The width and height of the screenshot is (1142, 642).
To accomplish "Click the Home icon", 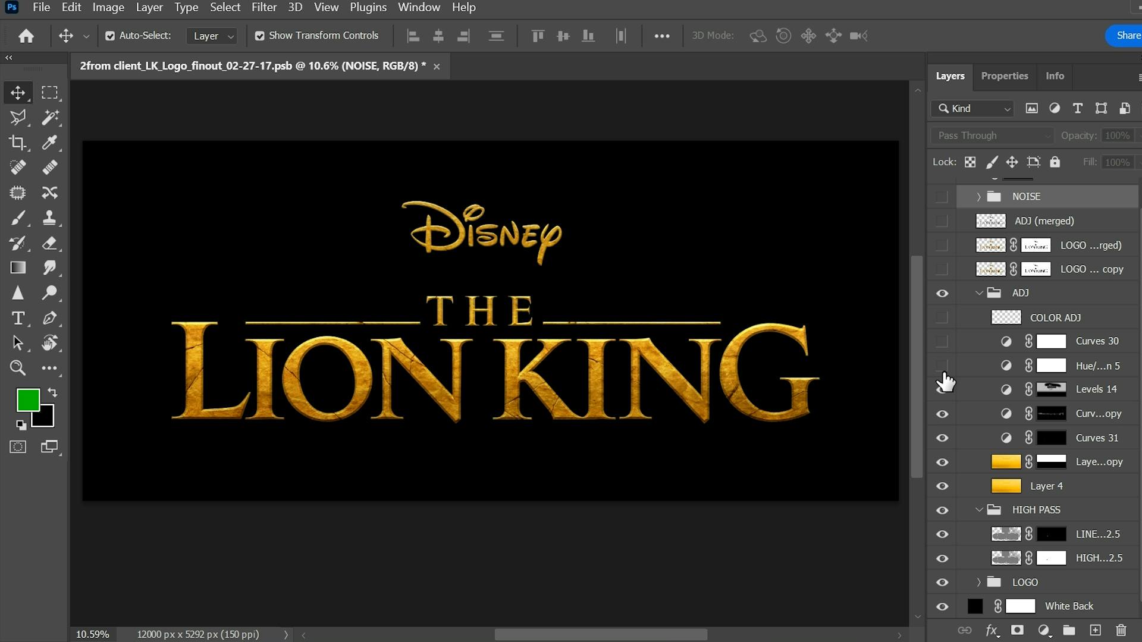I will (26, 36).
